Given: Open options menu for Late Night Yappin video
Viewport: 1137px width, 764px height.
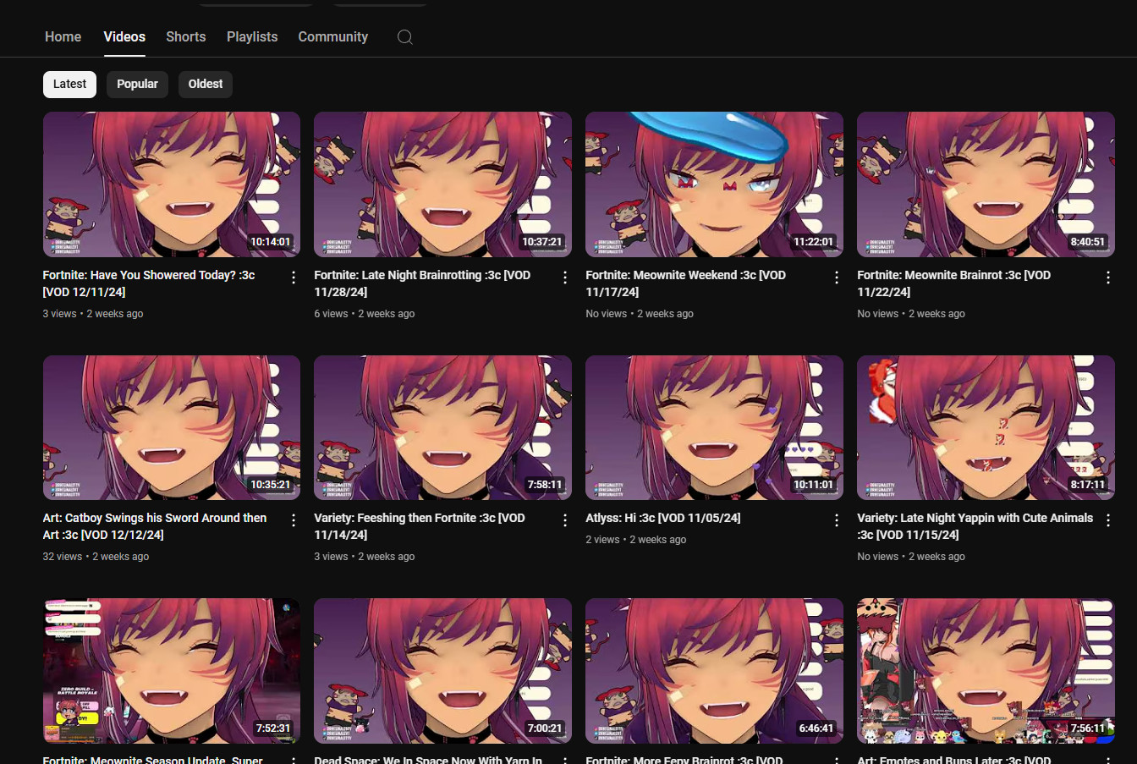Looking at the screenshot, I should coord(1108,520).
